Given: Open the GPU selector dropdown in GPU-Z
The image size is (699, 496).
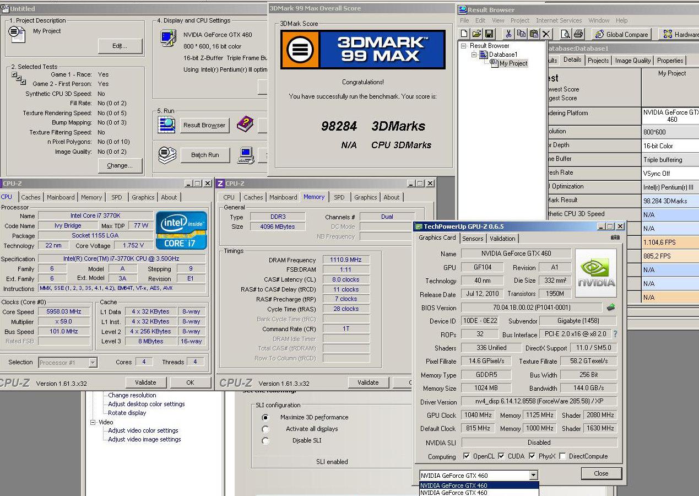Looking at the screenshot, I should pyautogui.click(x=533, y=475).
